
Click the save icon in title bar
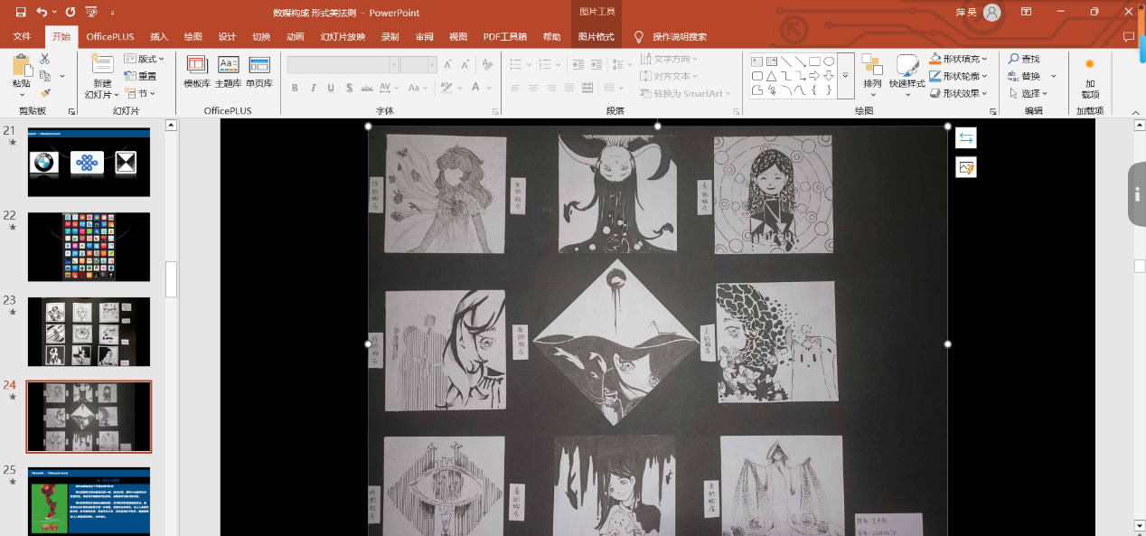click(21, 13)
